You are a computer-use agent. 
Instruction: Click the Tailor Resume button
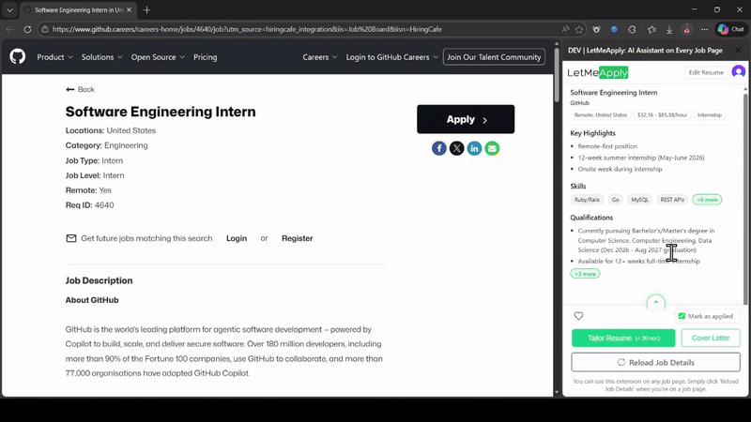click(x=623, y=338)
